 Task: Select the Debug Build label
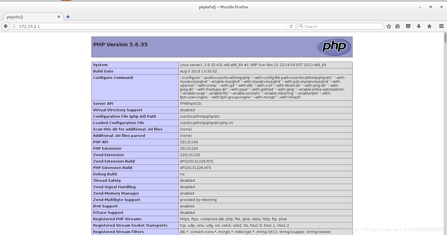coord(105,174)
